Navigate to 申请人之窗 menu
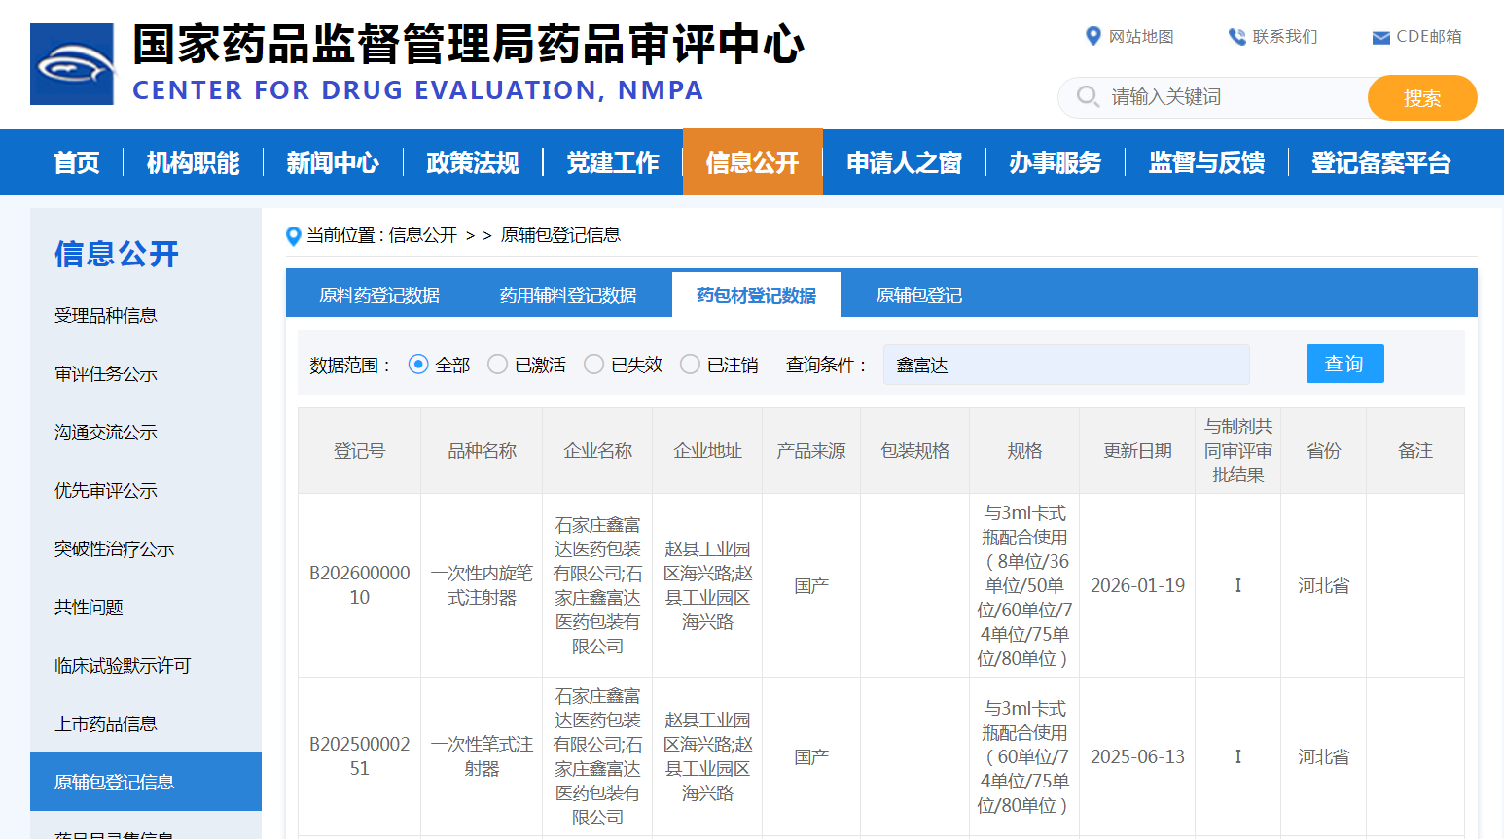1504x839 pixels. click(903, 162)
